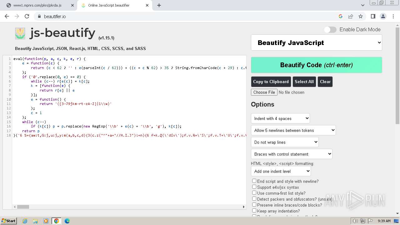The height and width of the screenshot is (225, 400).
Task: Go forward in browser history
Action: click(17, 16)
